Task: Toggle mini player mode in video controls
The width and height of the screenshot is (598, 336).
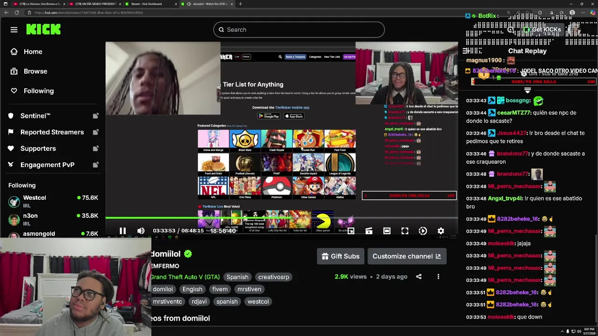Action: point(351,231)
